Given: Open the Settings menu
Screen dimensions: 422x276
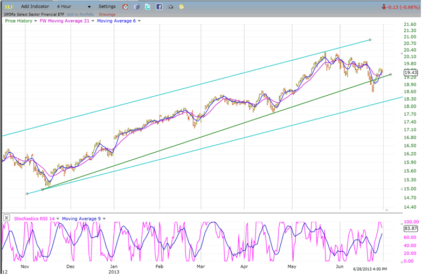Looking at the screenshot, I should (107, 6).
